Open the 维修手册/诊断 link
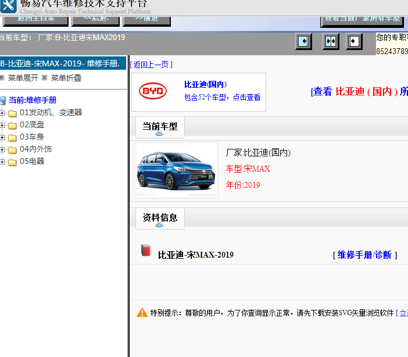This screenshot has height=357, width=408. pyautogui.click(x=364, y=255)
